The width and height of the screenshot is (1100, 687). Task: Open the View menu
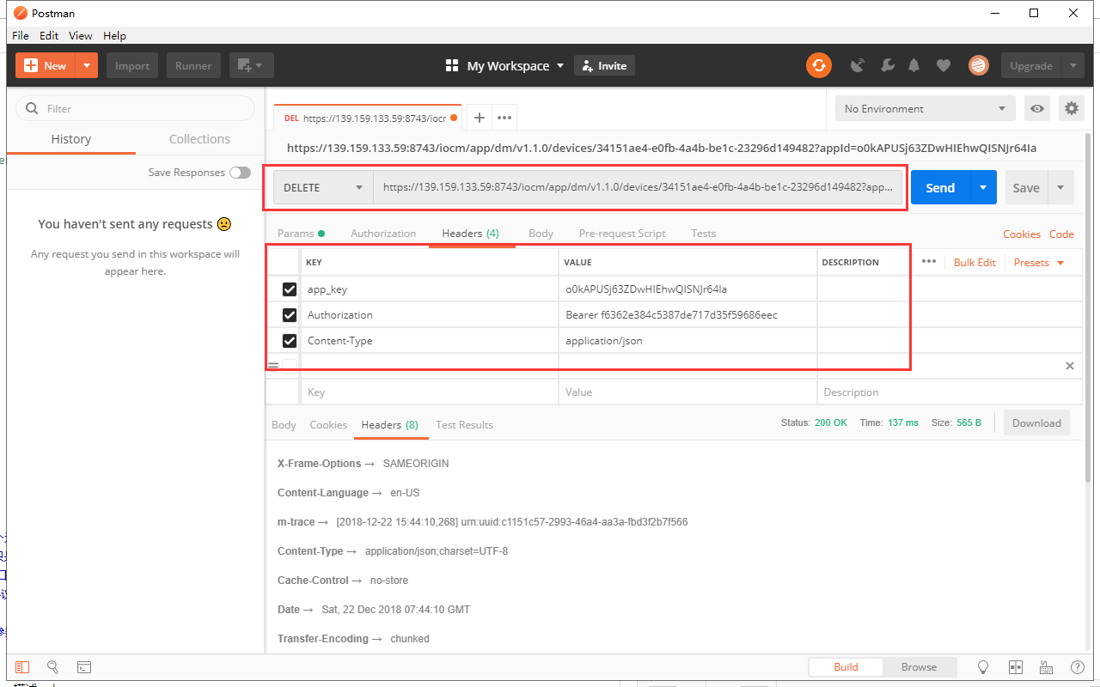pos(81,35)
